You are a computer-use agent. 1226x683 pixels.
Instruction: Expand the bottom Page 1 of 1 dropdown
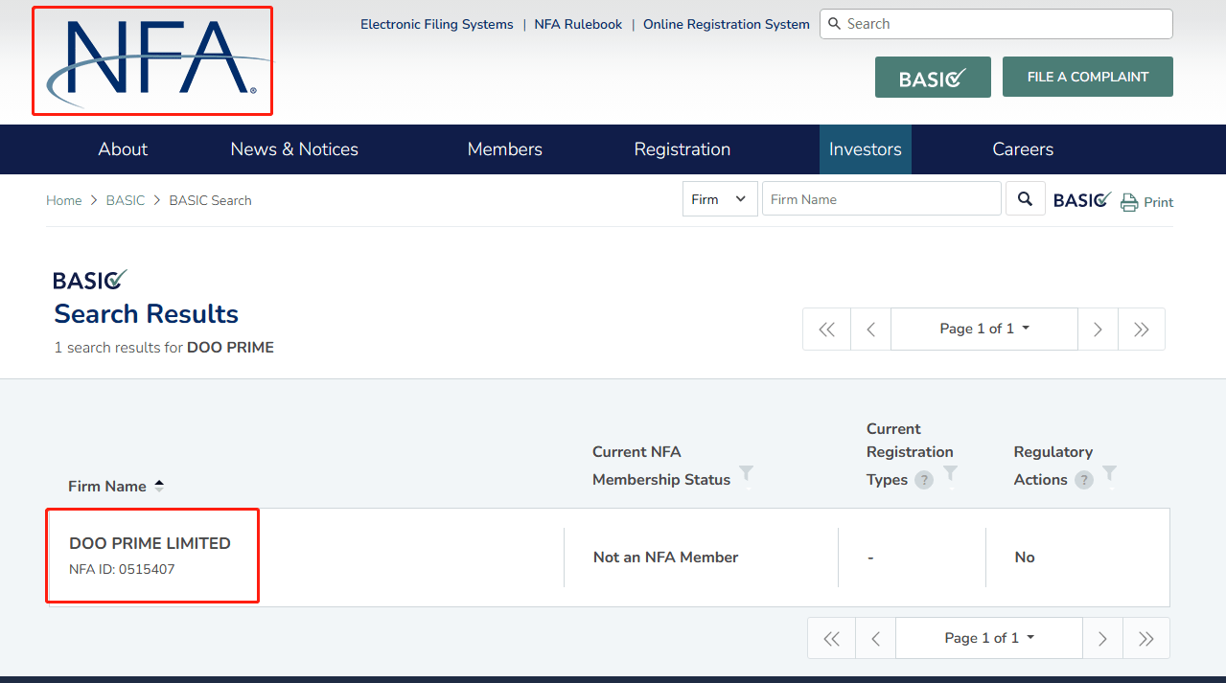tap(988, 638)
